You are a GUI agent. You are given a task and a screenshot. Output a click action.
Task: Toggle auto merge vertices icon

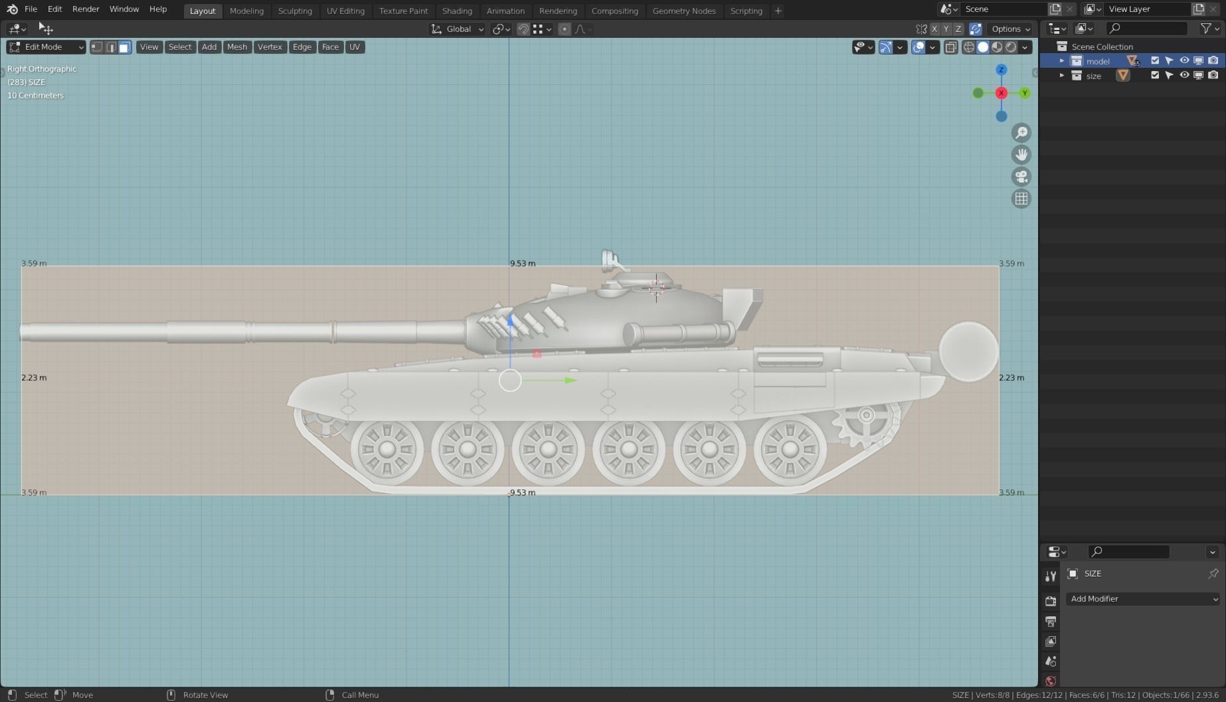976,29
